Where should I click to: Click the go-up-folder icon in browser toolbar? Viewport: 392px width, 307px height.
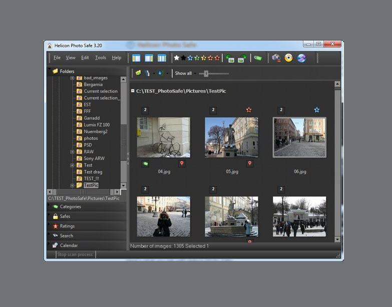[138, 73]
